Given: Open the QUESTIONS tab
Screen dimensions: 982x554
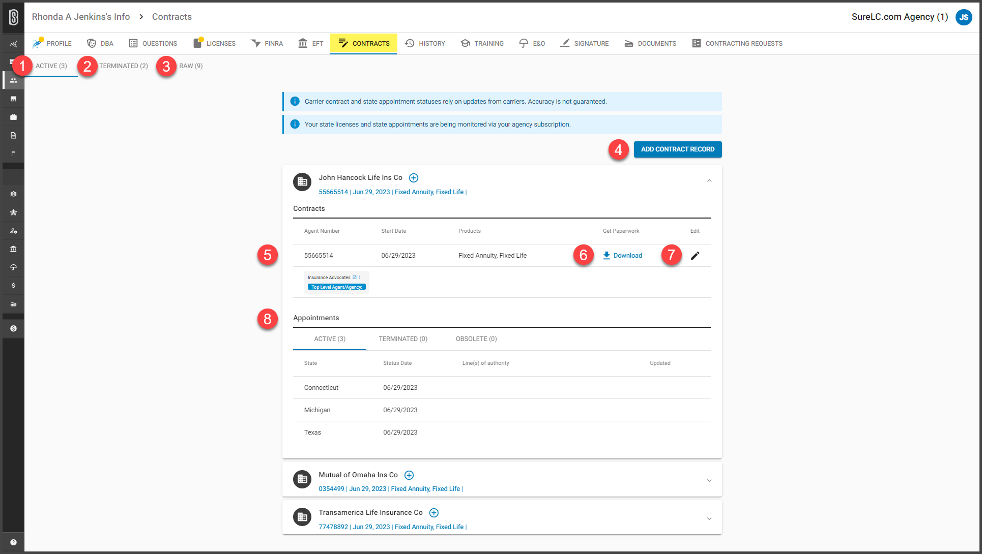Looking at the screenshot, I should pyautogui.click(x=153, y=44).
